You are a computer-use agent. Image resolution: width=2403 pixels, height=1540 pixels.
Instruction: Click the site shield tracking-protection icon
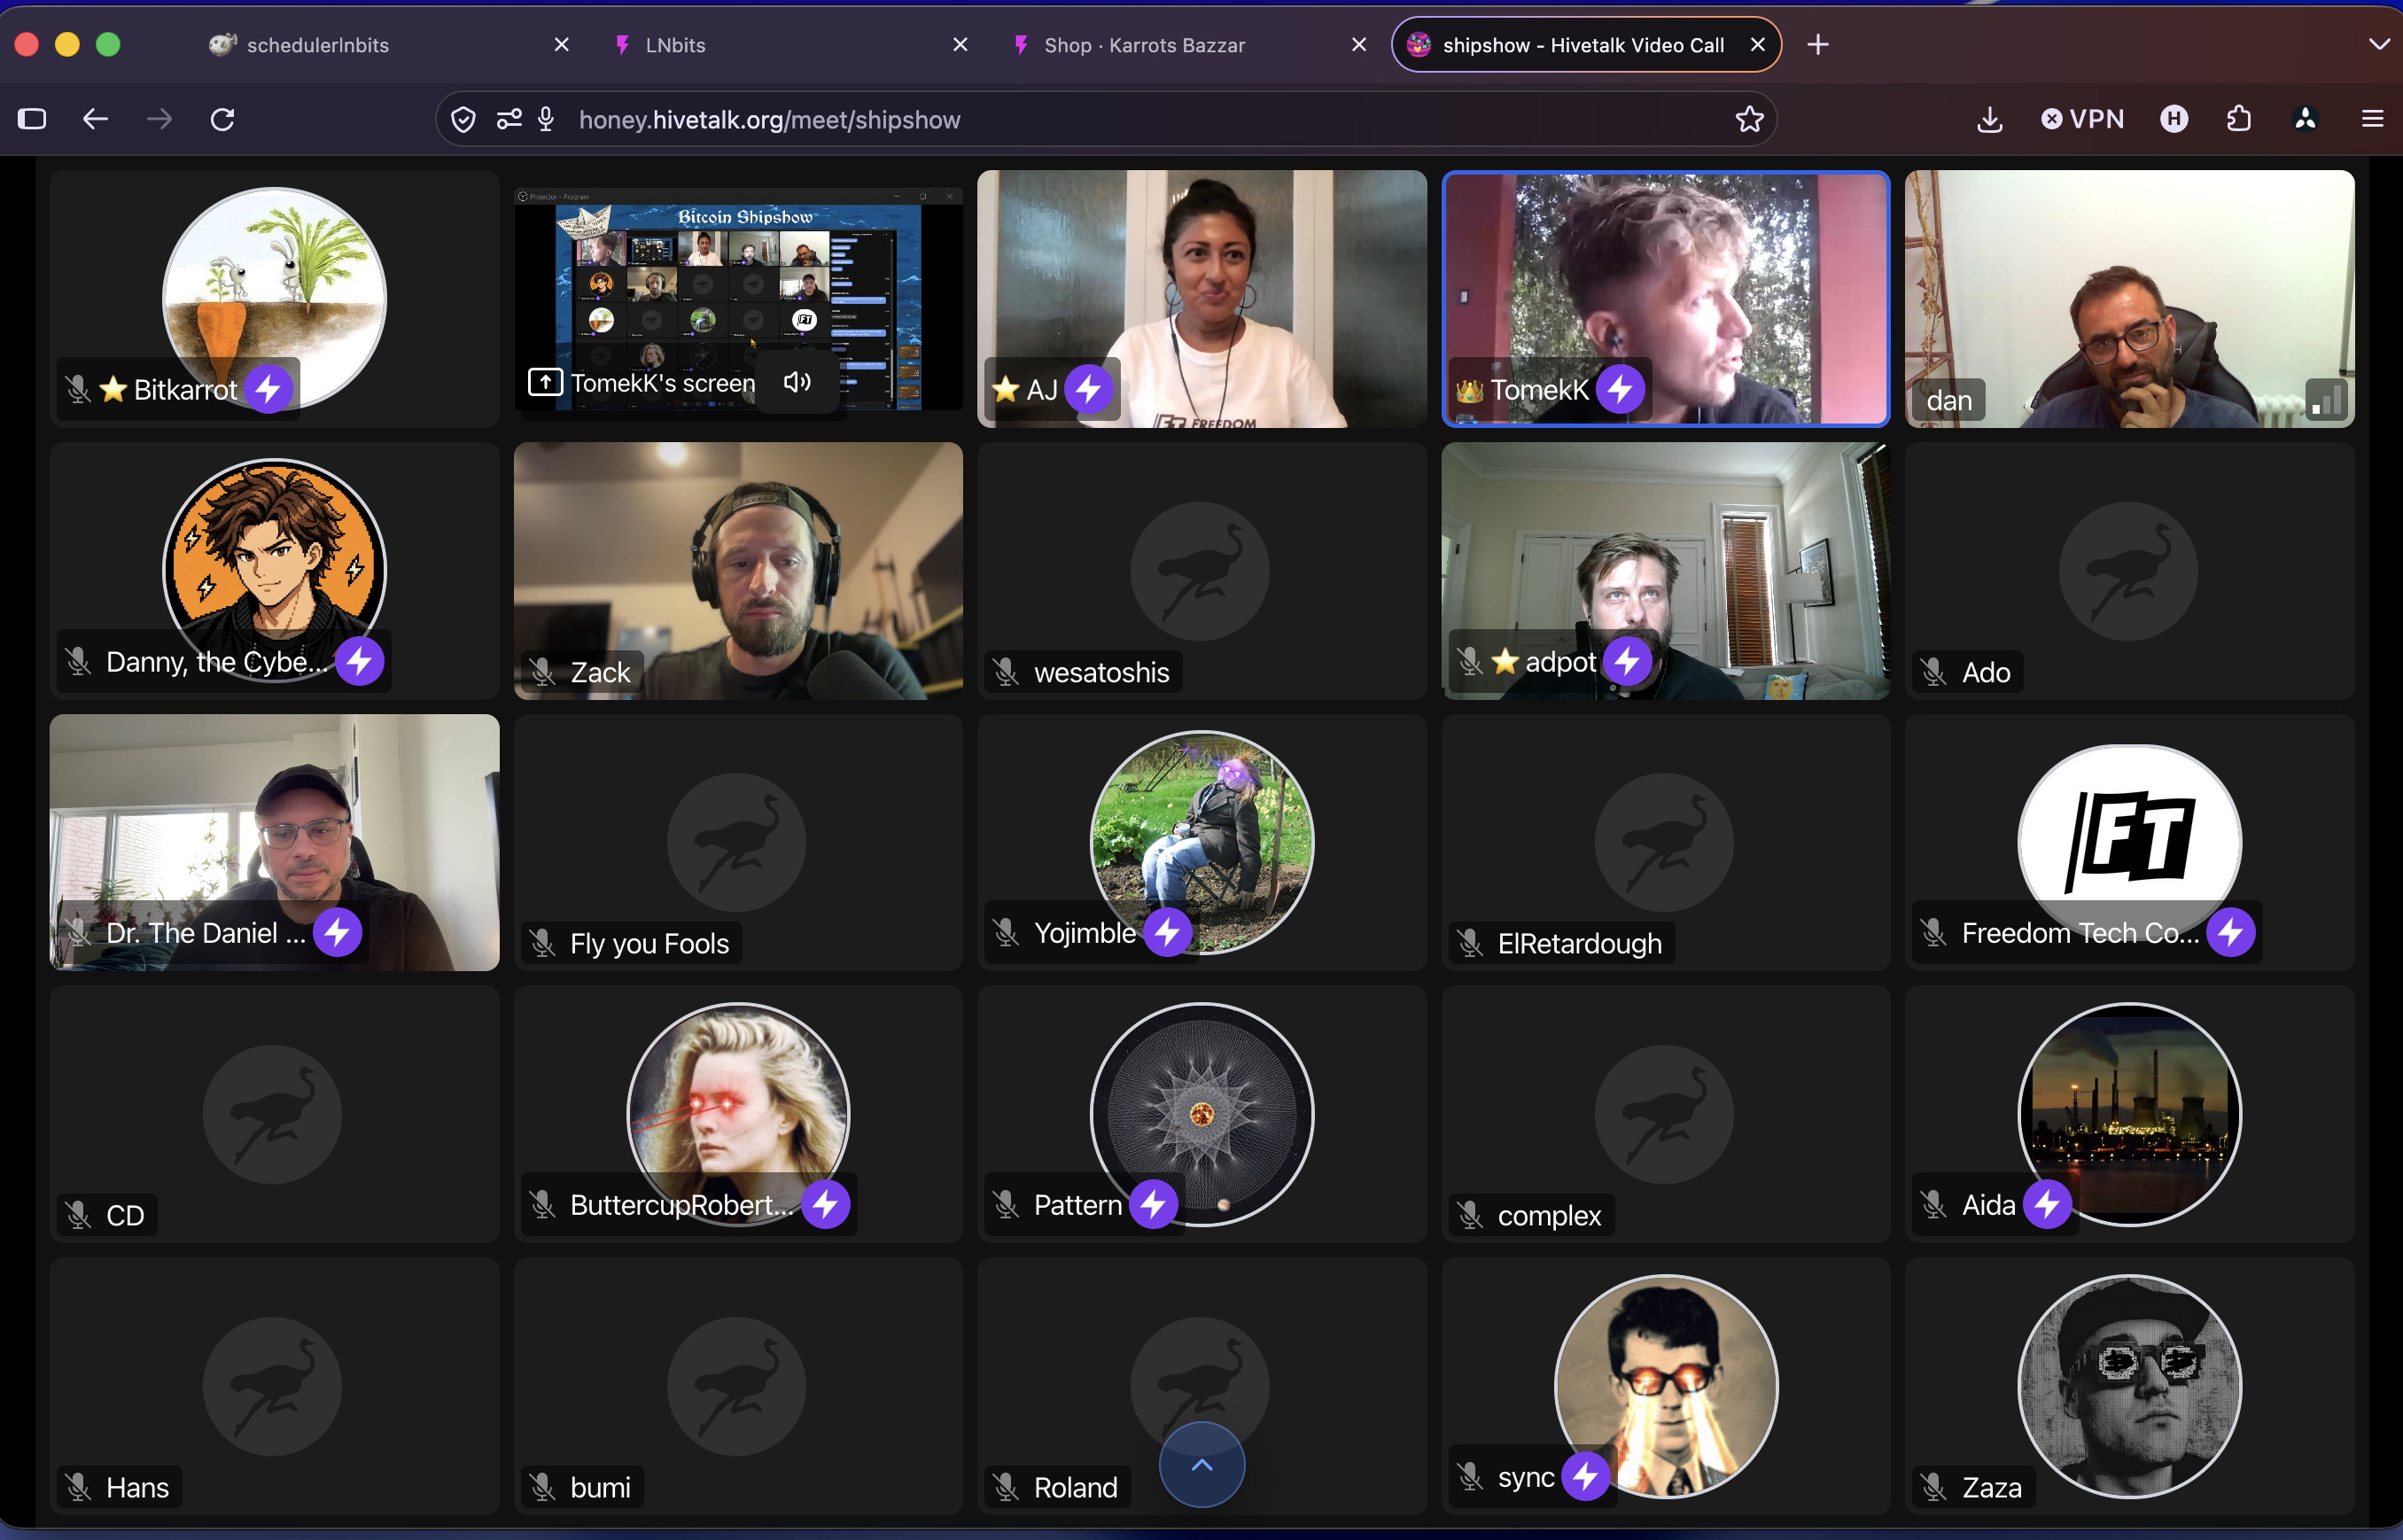coord(463,120)
